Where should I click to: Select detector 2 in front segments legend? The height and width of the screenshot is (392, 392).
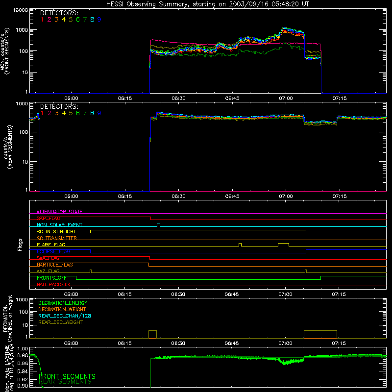point(49,20)
